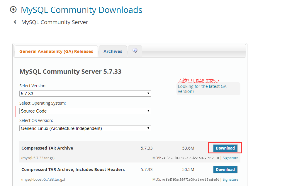Download the Compressed TAR Archive mysql-5.7.33.tar.gz
Image resolution: width=287 pixels, height=186 pixels.
(225, 148)
